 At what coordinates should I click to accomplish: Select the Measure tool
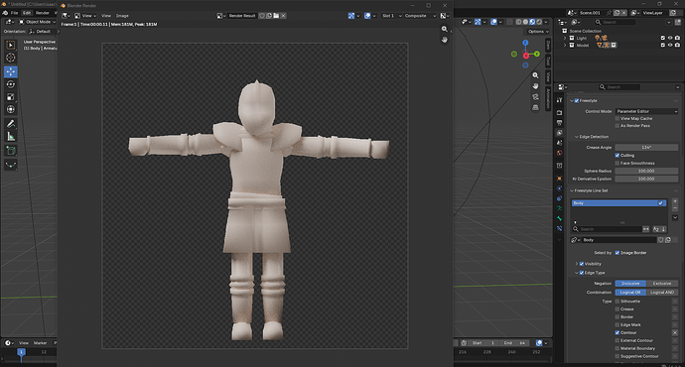tap(11, 137)
